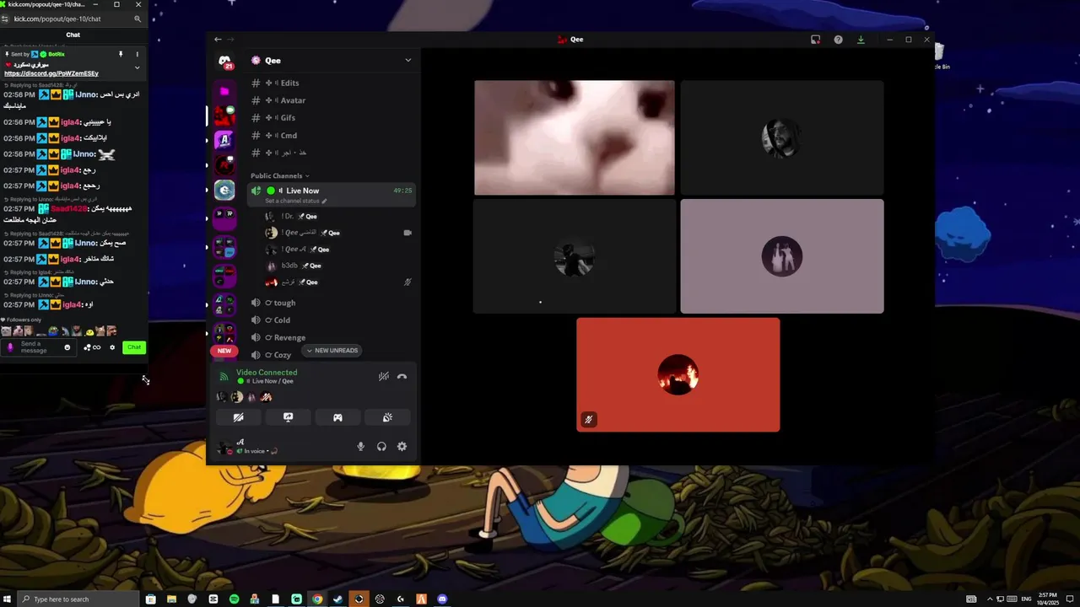Open site info icon in Kick address bar
The width and height of the screenshot is (1080, 607).
click(x=6, y=19)
